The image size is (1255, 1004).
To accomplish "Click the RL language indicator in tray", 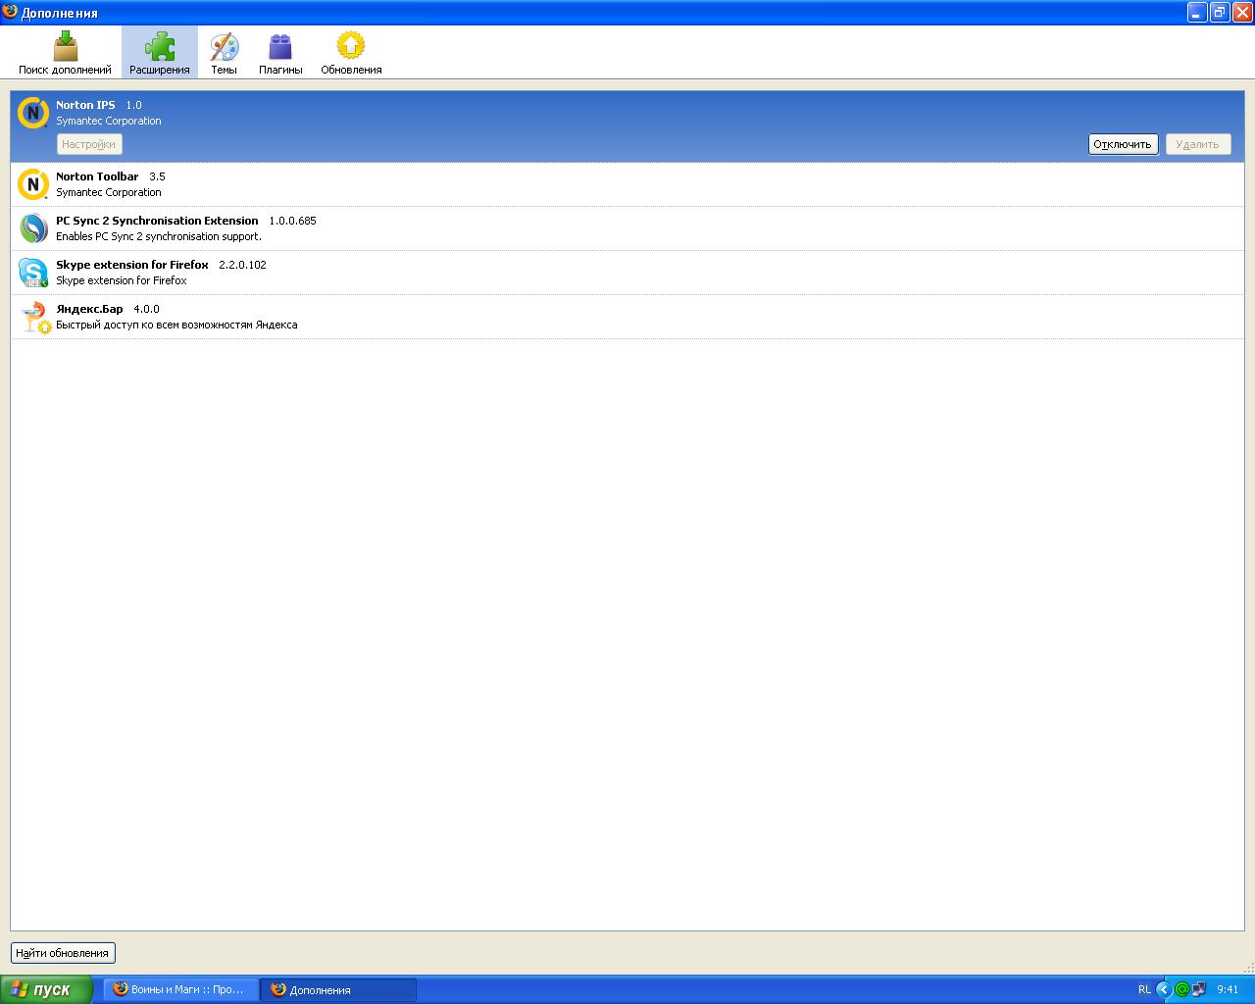I will pos(1144,989).
